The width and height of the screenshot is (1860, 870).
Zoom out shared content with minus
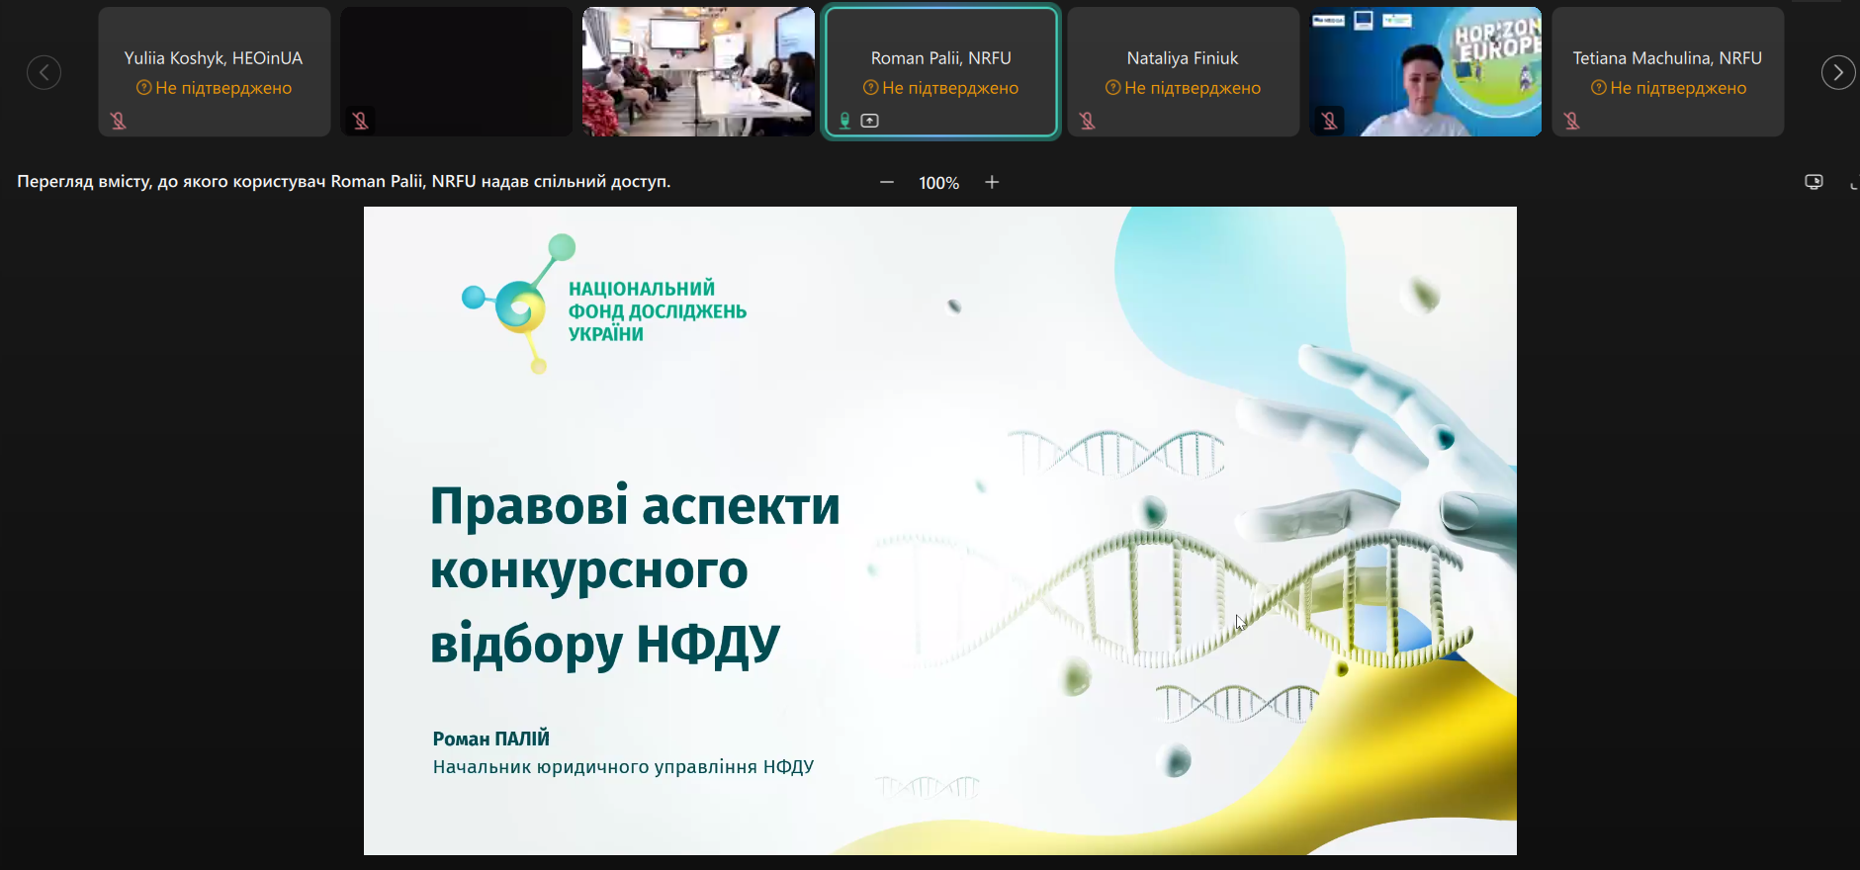click(x=887, y=182)
